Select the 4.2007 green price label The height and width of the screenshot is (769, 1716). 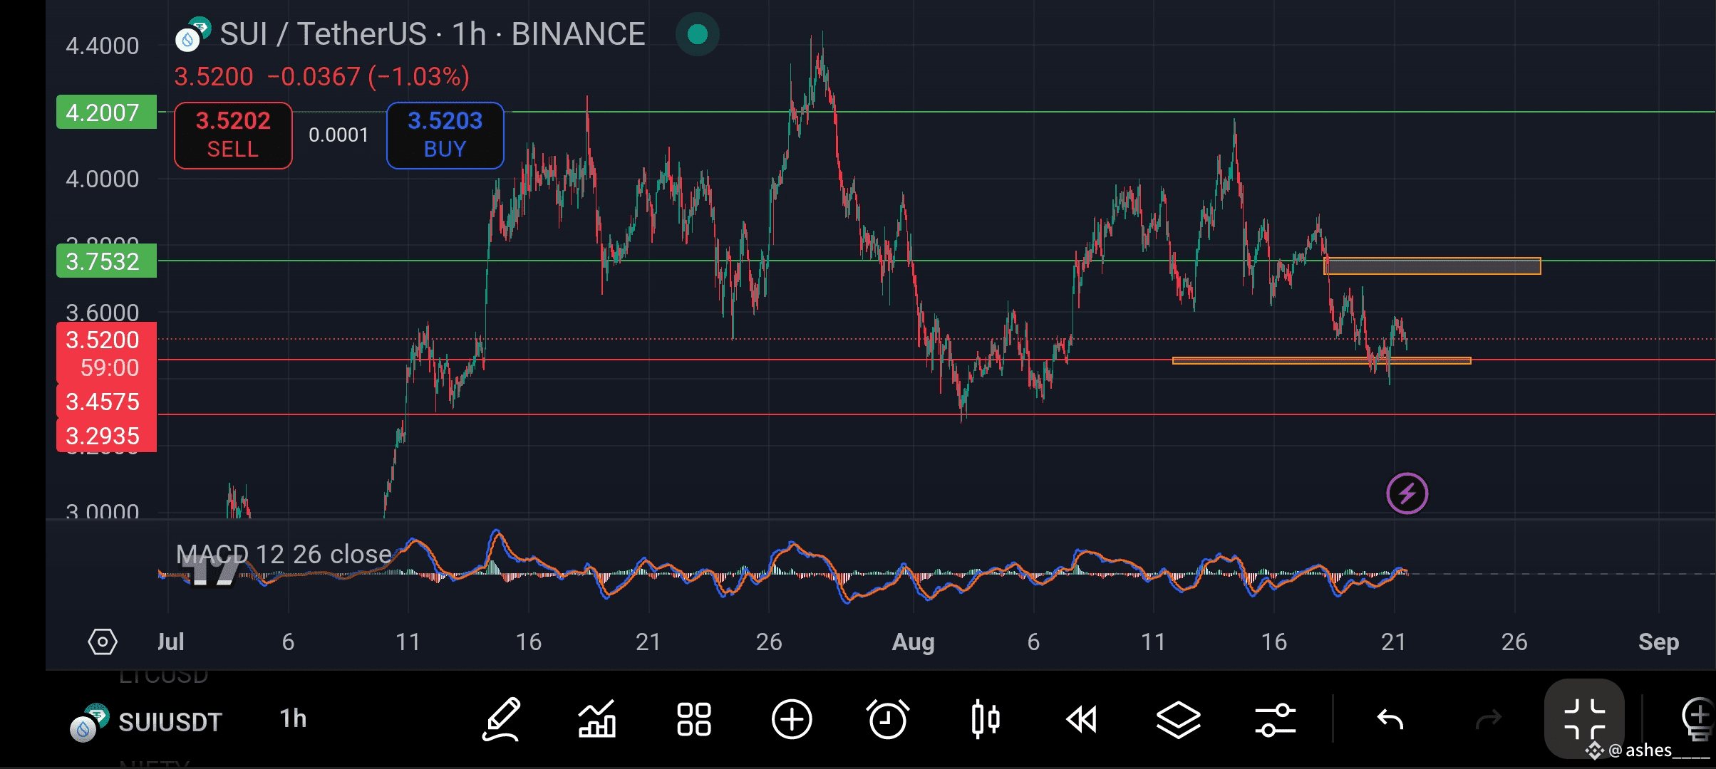tap(106, 112)
